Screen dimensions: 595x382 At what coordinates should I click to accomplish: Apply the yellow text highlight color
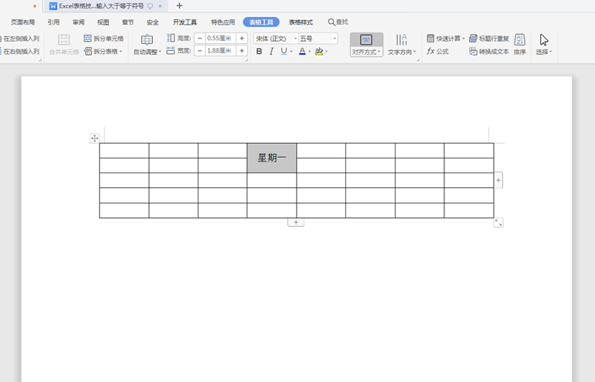319,51
